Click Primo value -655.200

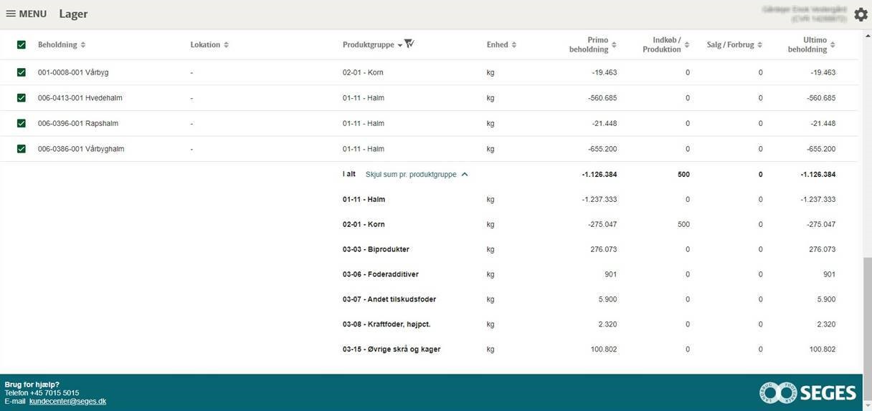point(602,149)
